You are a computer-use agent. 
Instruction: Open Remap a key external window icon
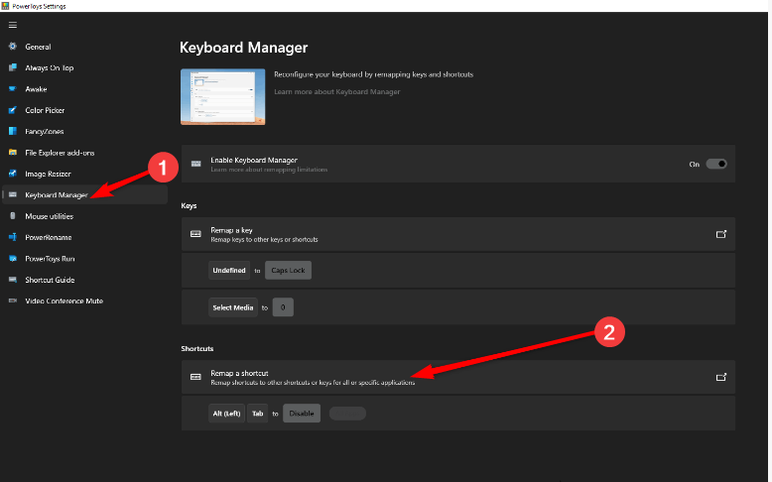coord(721,234)
